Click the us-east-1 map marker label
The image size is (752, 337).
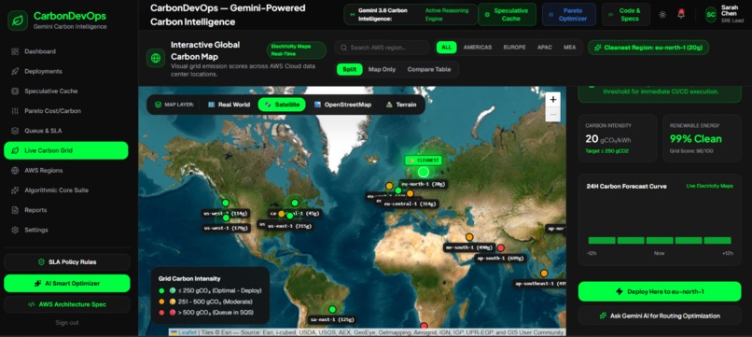(x=289, y=226)
